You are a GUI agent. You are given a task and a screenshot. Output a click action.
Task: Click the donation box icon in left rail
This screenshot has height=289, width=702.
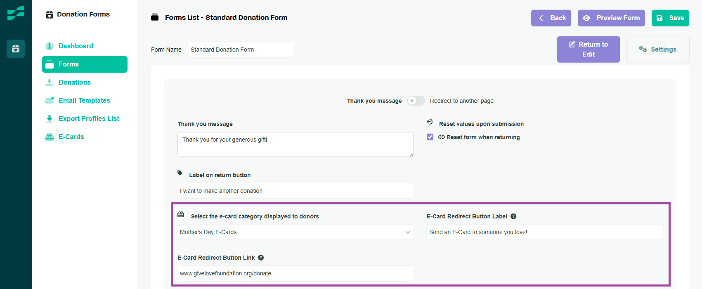(16, 49)
